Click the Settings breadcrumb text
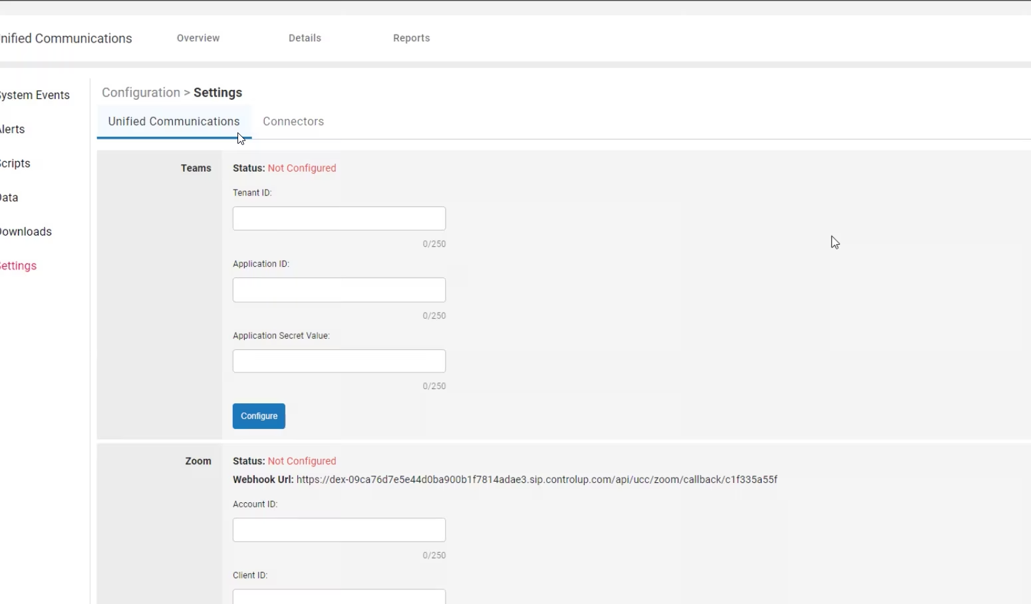 click(218, 92)
